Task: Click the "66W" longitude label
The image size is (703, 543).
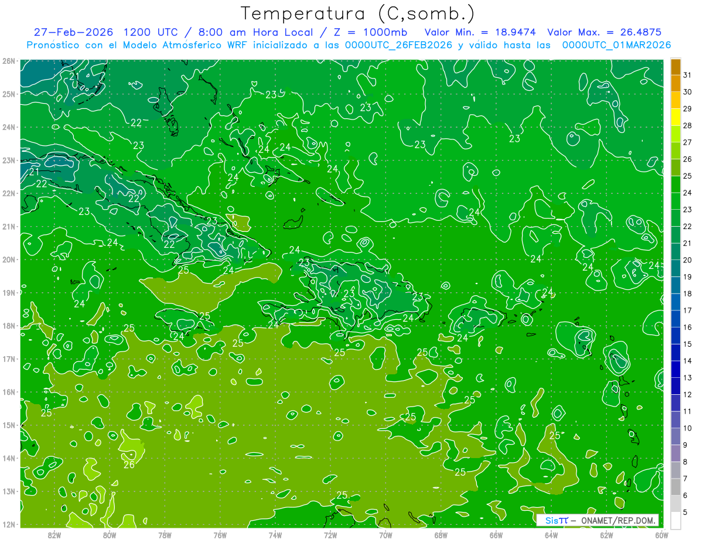Action: coord(496,534)
